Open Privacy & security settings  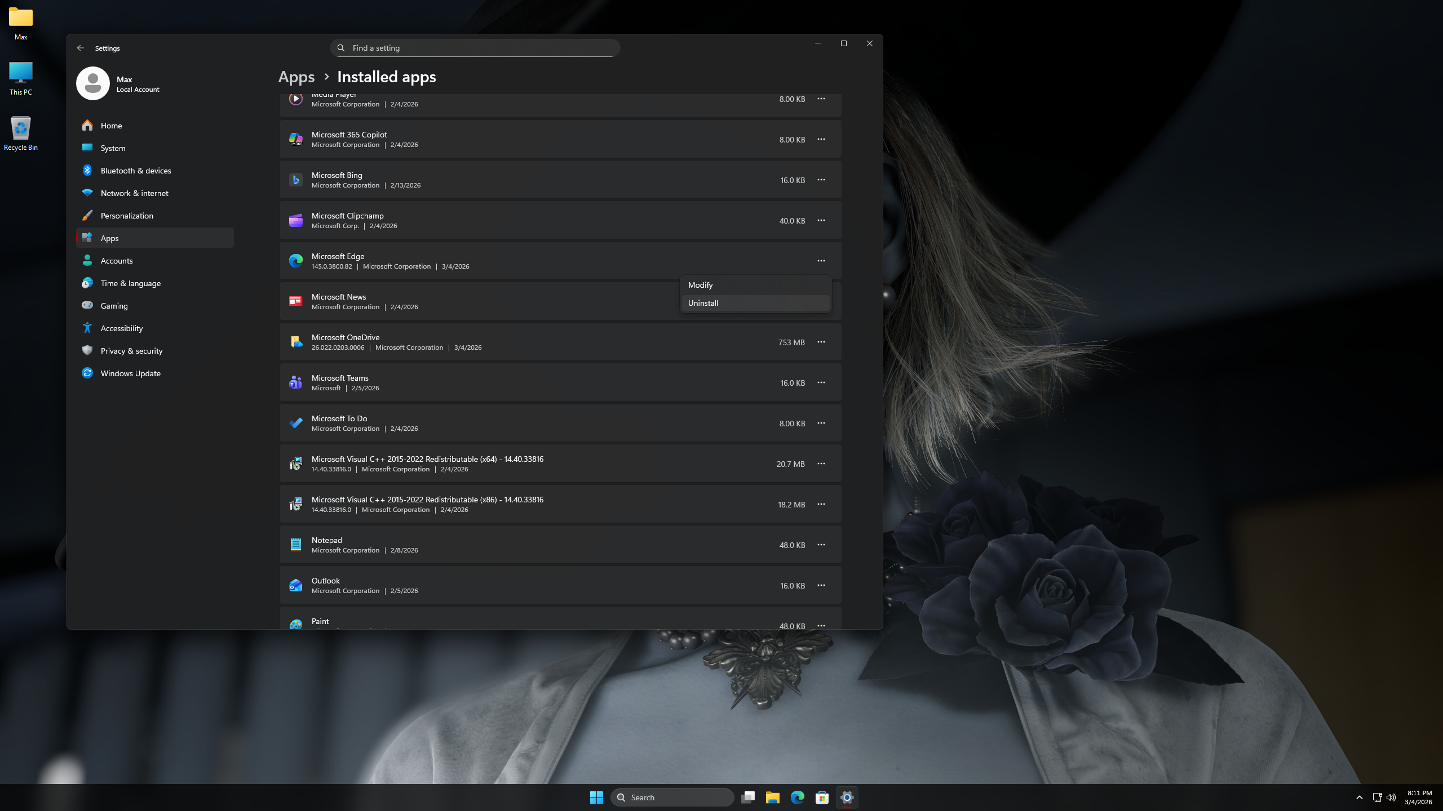(x=154, y=350)
